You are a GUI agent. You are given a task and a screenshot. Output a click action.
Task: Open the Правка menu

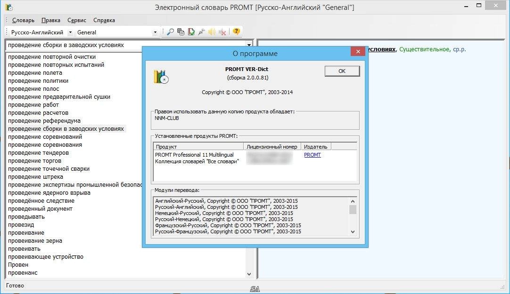(51, 20)
